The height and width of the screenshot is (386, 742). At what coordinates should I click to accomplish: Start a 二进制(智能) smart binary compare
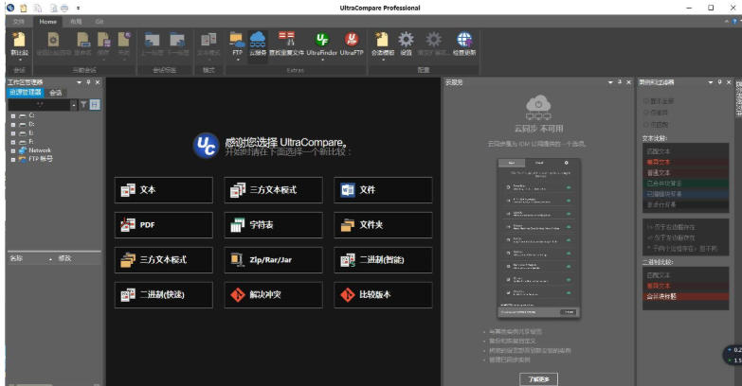pyautogui.click(x=383, y=260)
